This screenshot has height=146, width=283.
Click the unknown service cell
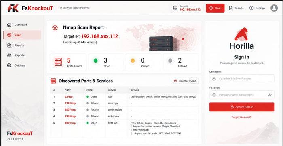pos(114,116)
